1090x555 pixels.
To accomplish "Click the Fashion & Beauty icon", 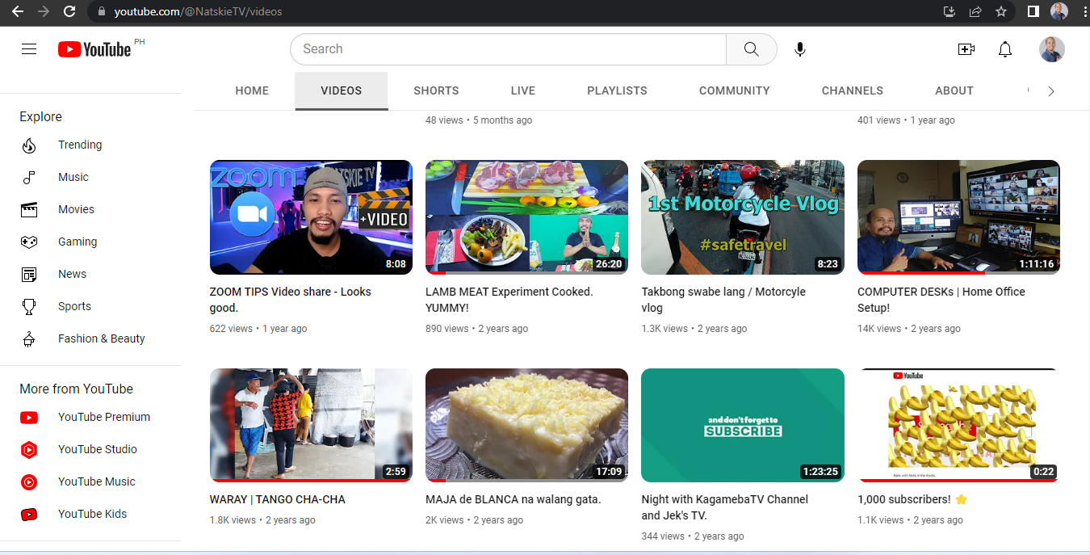I will (x=29, y=339).
